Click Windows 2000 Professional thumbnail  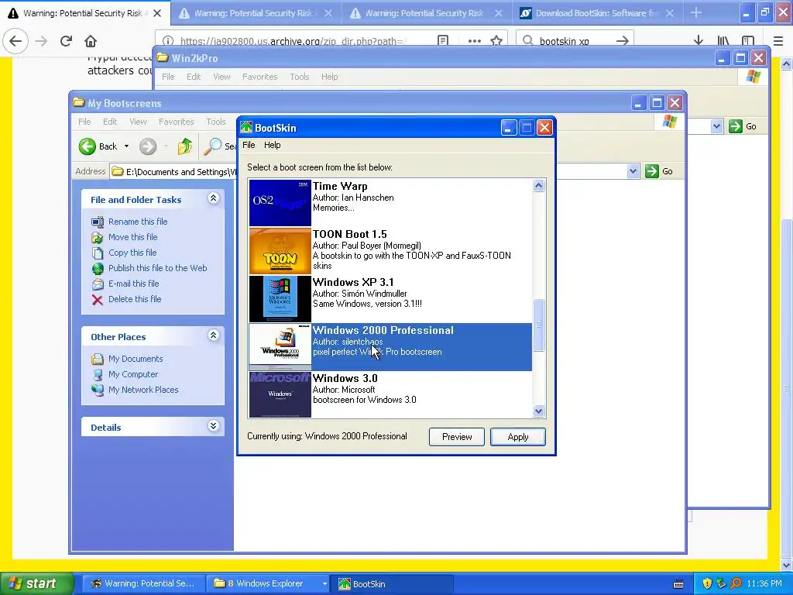[x=280, y=346]
